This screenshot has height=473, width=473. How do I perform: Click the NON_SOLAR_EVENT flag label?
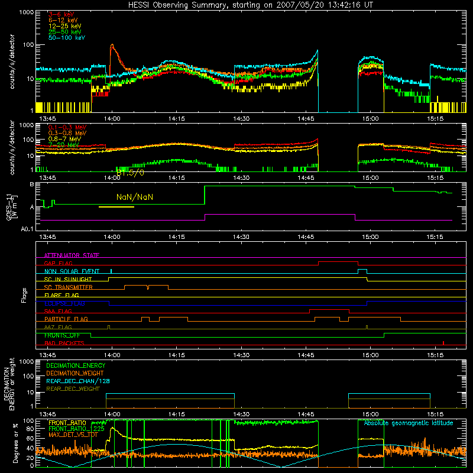click(x=72, y=271)
